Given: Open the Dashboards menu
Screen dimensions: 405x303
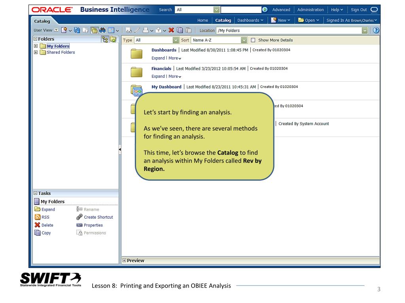Looking at the screenshot, I should coord(250,21).
